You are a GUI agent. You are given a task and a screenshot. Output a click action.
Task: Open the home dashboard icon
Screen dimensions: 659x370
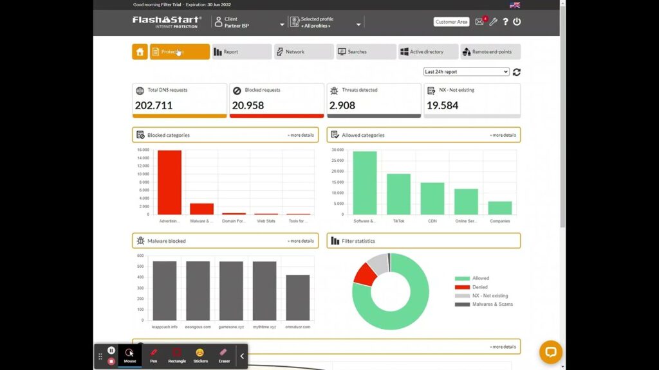pyautogui.click(x=140, y=51)
